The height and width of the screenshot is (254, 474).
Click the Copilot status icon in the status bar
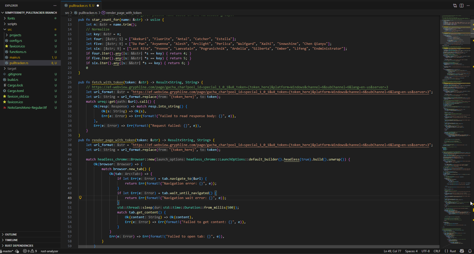pyautogui.click(x=462, y=251)
